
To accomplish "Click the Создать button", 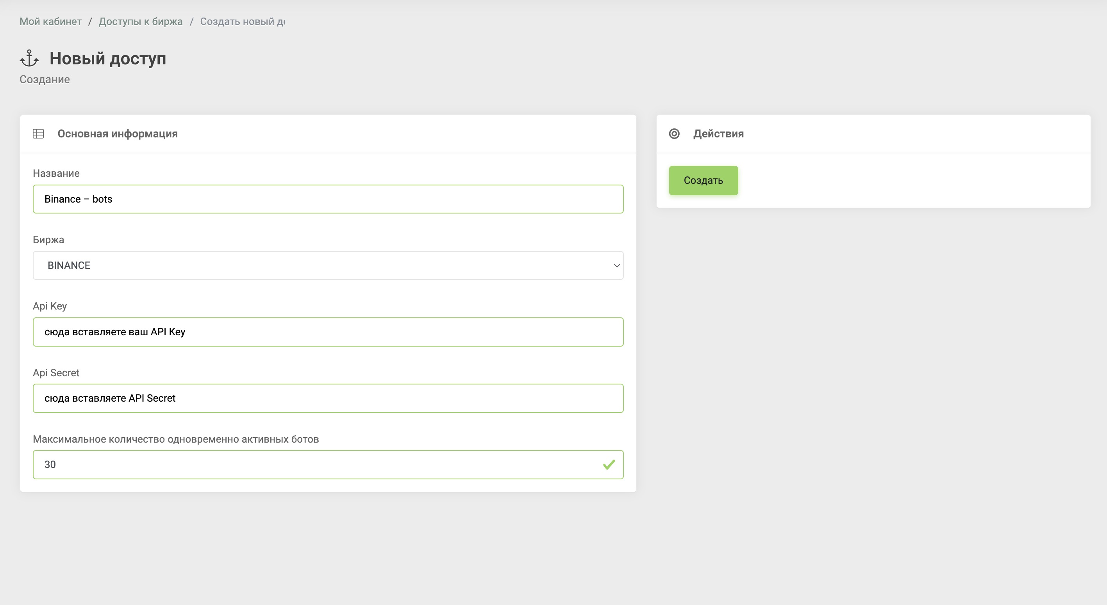I will (703, 181).
